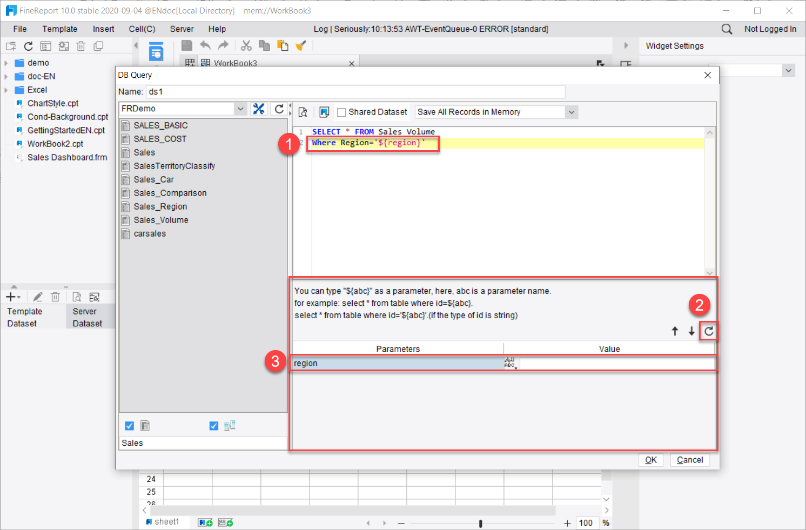Image resolution: width=806 pixels, height=530 pixels.
Task: Open the Save All Records in Memory dropdown
Action: point(572,112)
